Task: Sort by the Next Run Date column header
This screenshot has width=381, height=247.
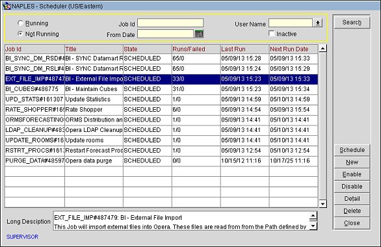Action: point(293,49)
